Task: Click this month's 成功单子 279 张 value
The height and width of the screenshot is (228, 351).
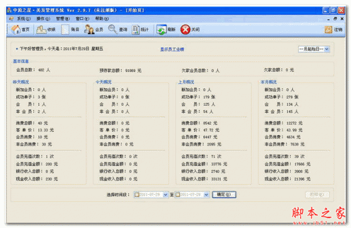Action: click(281, 97)
